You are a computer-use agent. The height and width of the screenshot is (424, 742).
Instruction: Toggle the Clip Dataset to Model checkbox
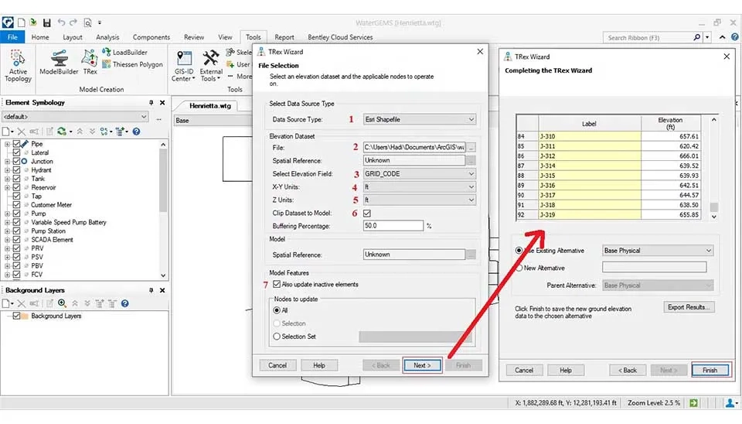(x=368, y=213)
